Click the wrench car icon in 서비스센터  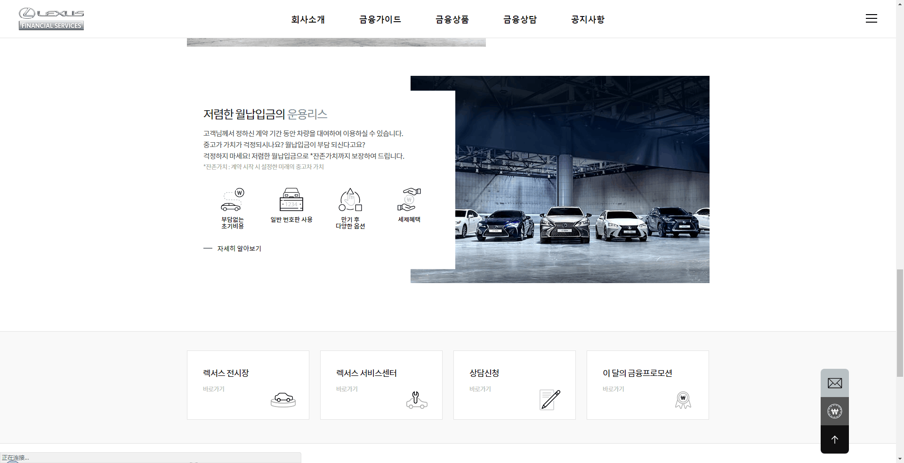pyautogui.click(x=417, y=400)
